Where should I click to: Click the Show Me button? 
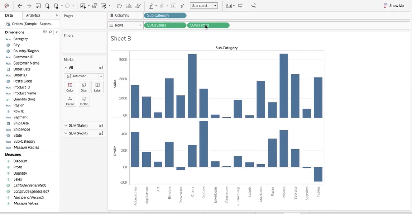[x=394, y=5]
